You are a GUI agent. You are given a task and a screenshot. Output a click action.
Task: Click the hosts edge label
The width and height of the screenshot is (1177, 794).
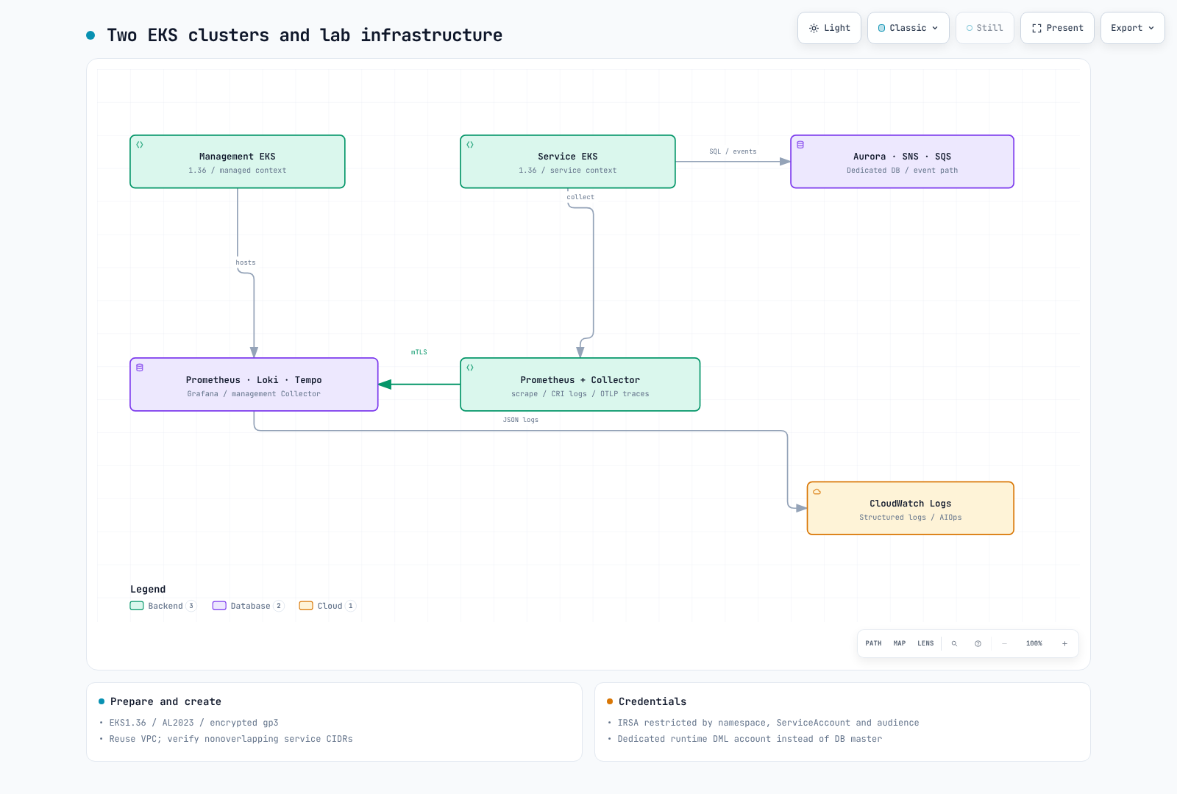(246, 262)
